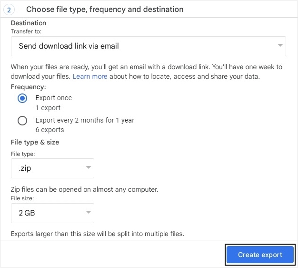Open the 2 GB file size dropdown
This screenshot has height=268, width=298.
pos(52,213)
